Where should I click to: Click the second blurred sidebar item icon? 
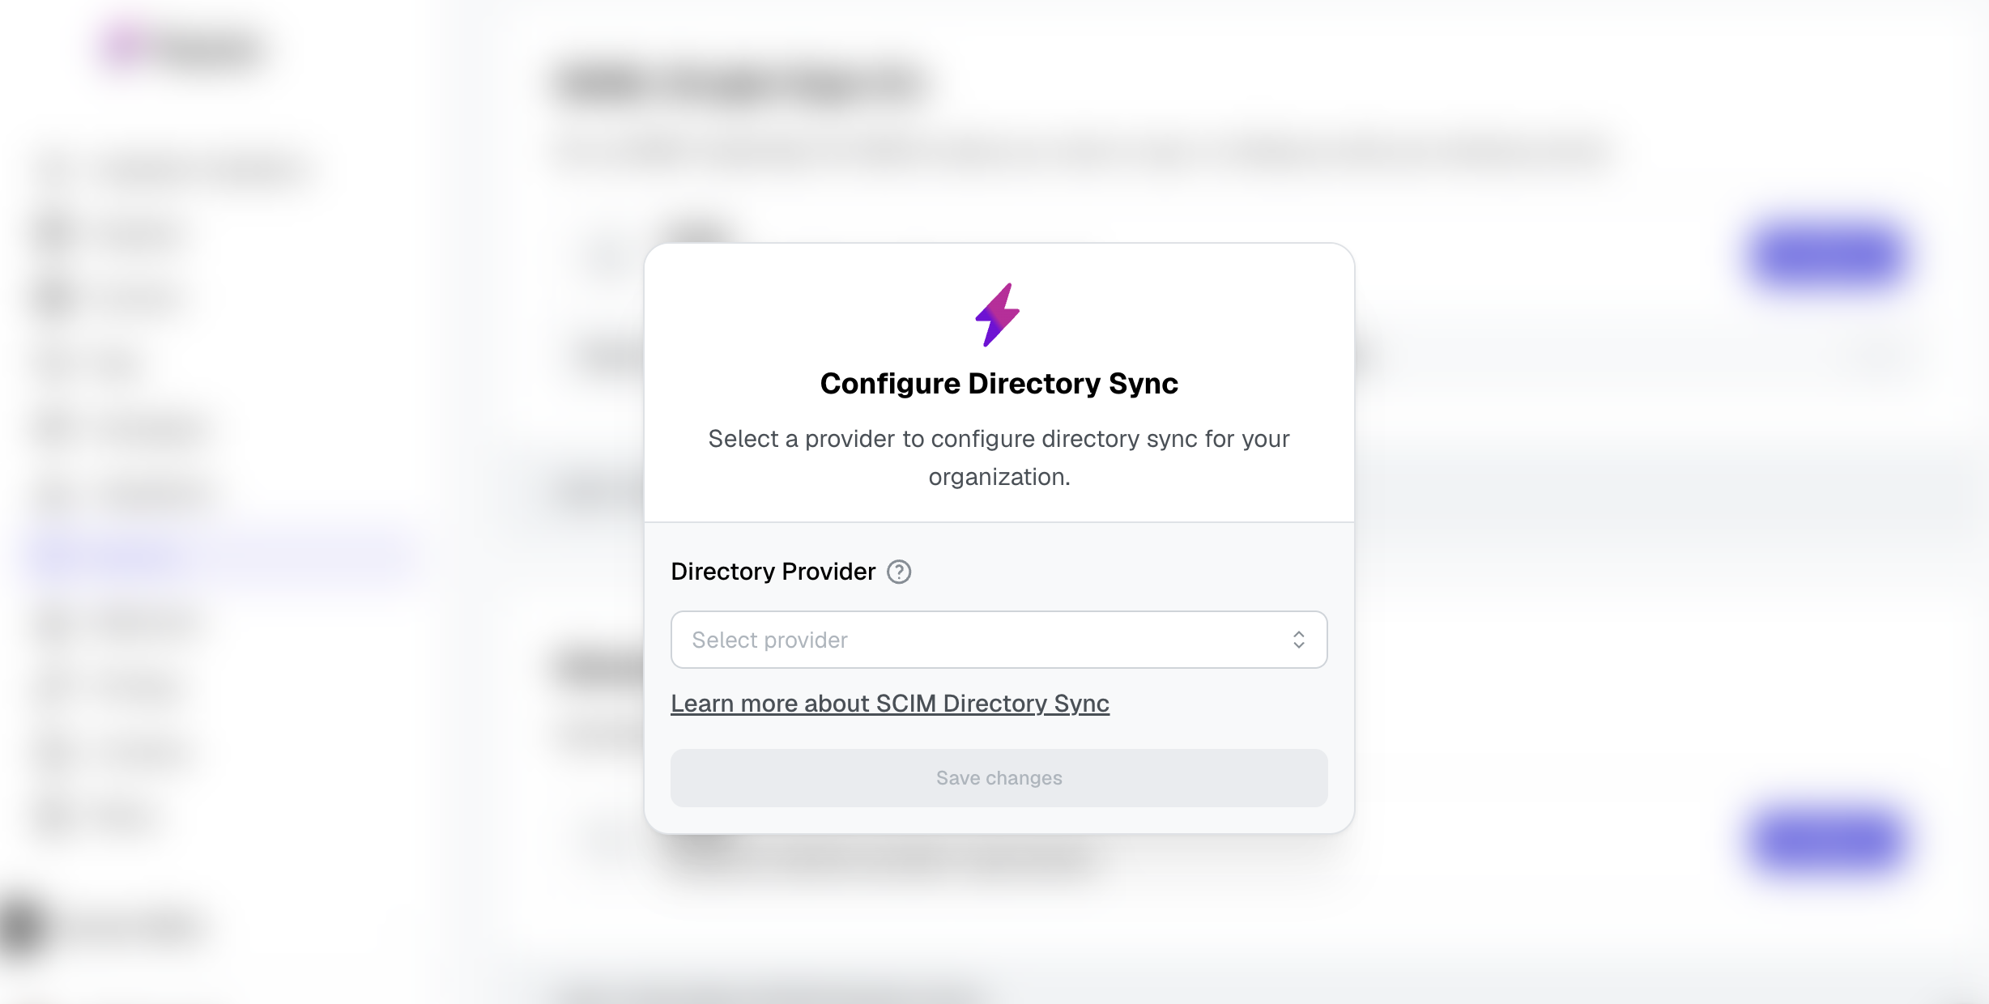click(55, 298)
